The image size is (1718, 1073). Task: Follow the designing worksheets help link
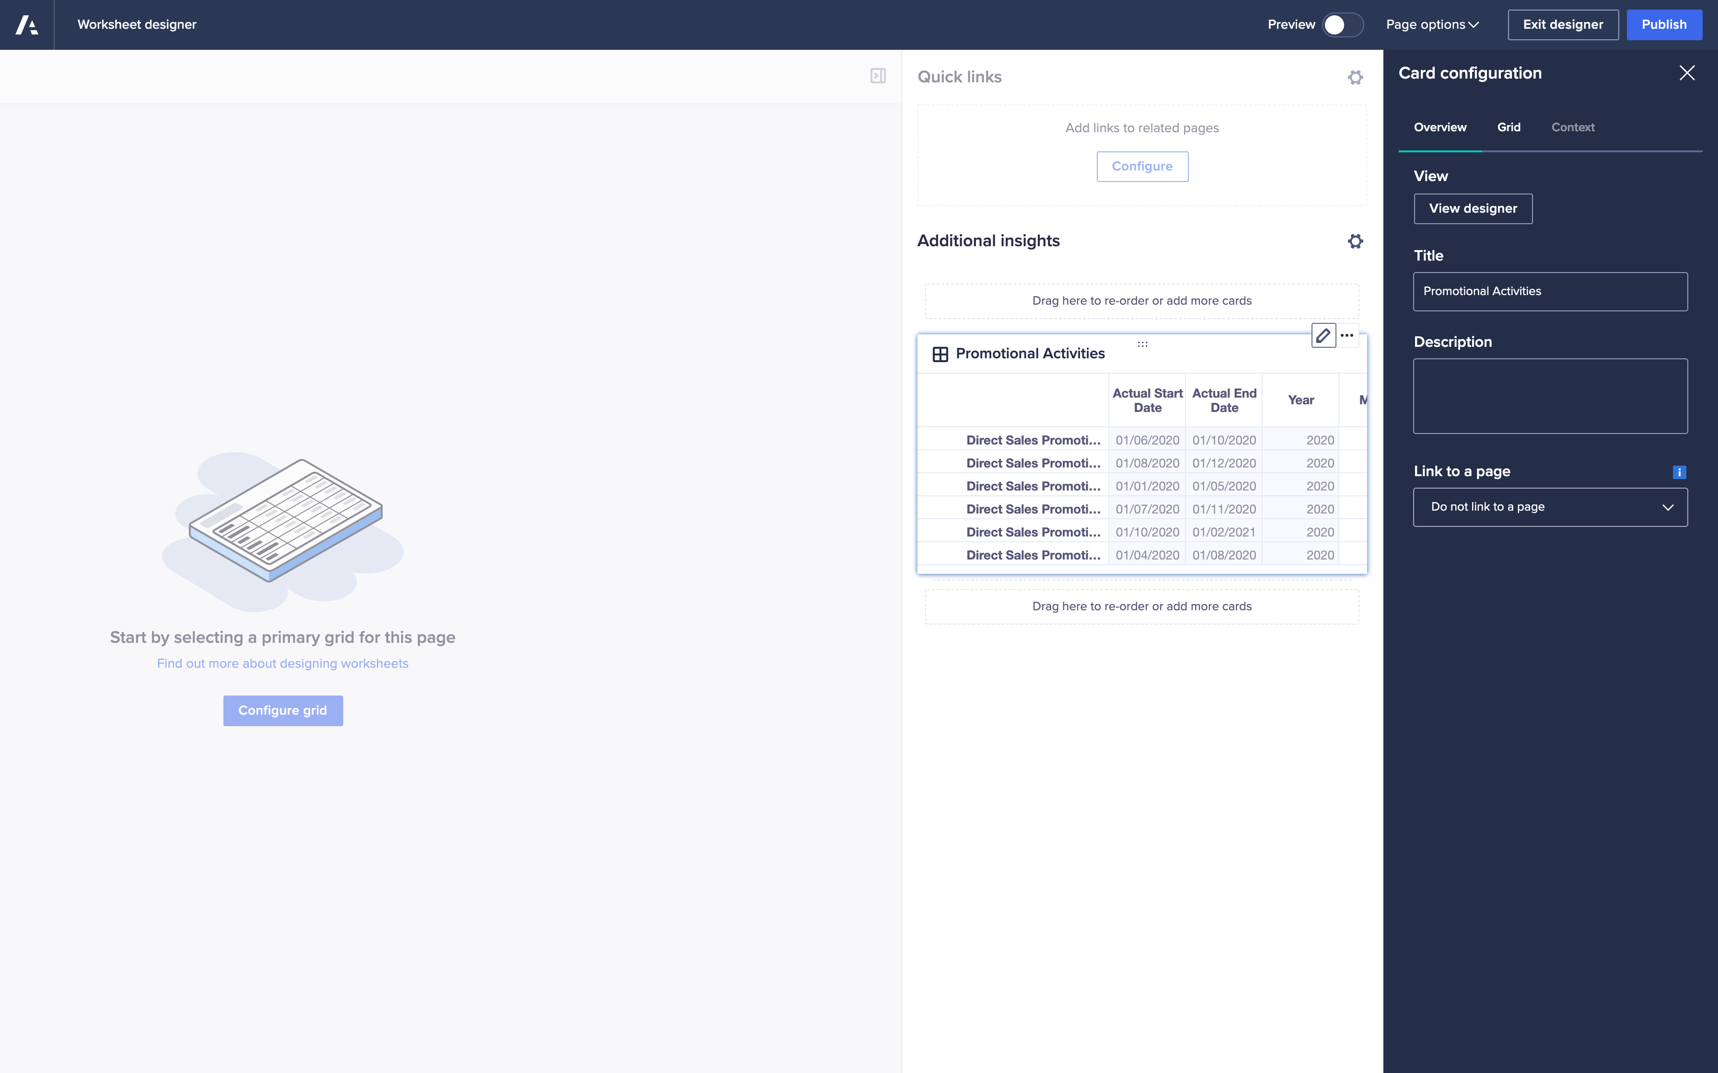coord(282,663)
